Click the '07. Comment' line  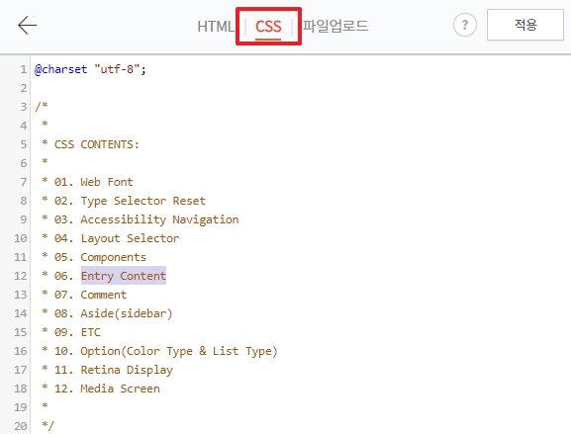tap(90, 295)
